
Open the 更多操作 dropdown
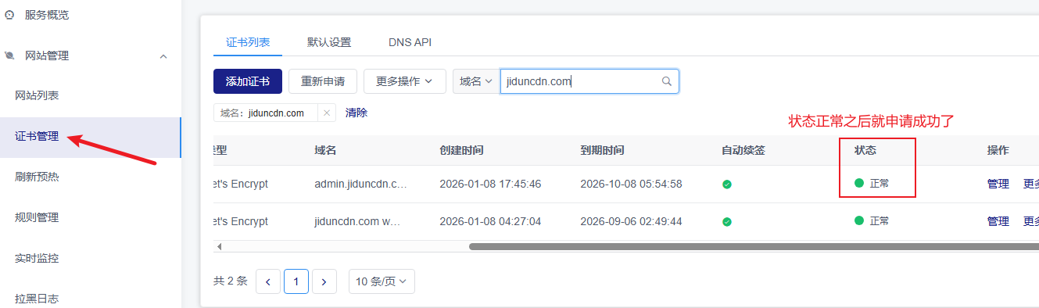(x=405, y=81)
